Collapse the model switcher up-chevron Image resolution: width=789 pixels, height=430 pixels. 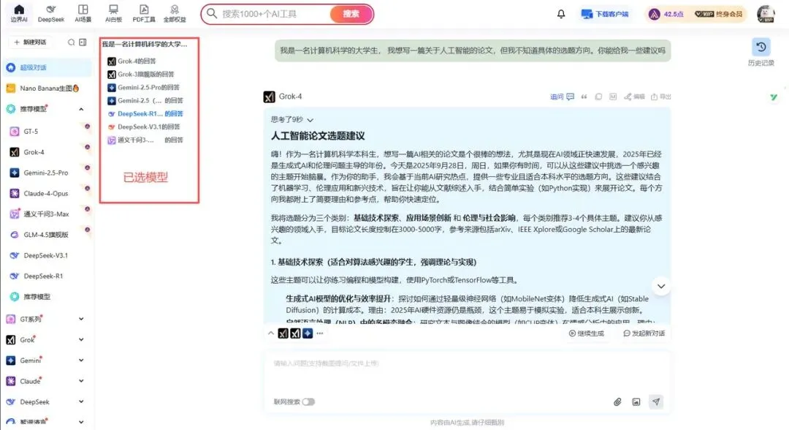tap(271, 333)
